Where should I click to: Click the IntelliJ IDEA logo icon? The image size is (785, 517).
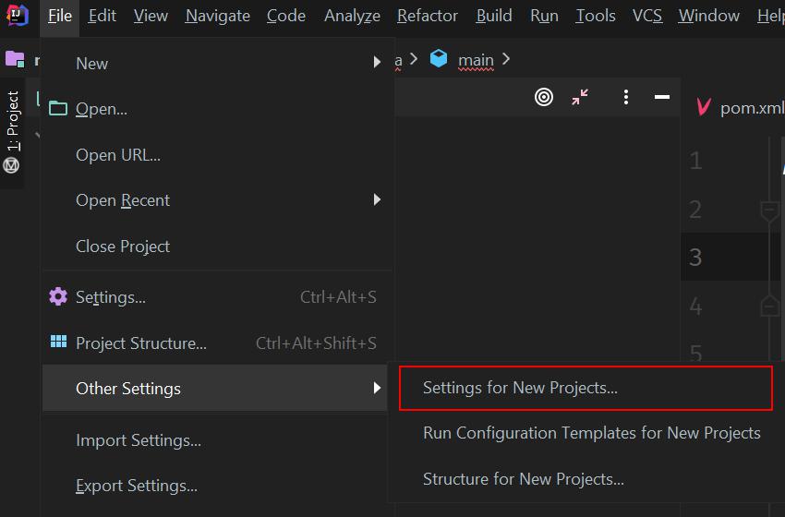pos(17,15)
